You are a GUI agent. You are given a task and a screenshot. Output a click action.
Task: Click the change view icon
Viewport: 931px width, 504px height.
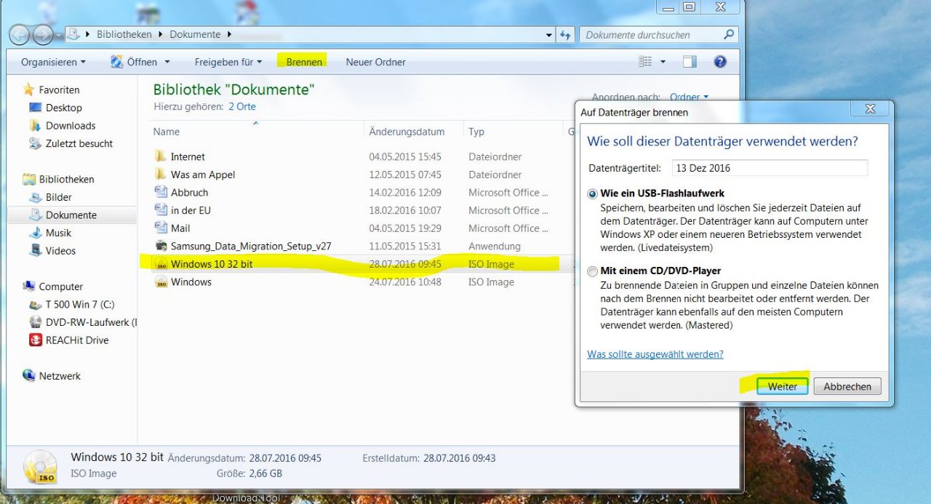[x=645, y=62]
